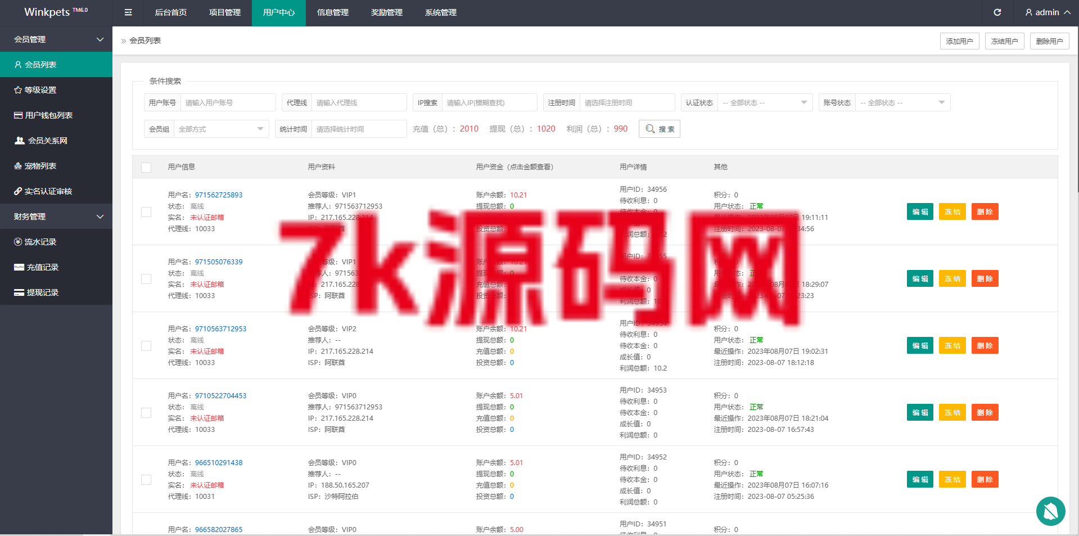Screen dimensions: 1079x536
Task: Open 提现记录 in sidebar
Action: (56, 292)
